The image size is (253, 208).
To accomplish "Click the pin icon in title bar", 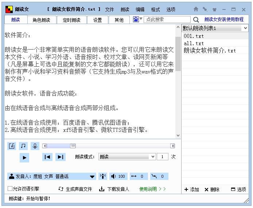I will pos(205,9).
